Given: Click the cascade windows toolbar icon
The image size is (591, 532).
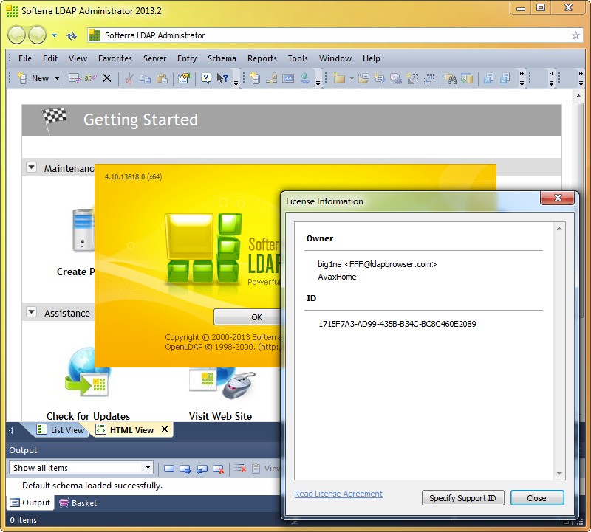Looking at the screenshot, I should click(488, 78).
